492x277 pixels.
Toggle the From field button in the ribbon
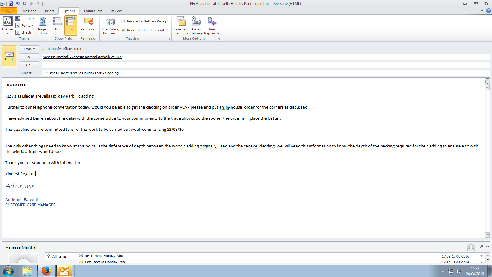tap(70, 25)
